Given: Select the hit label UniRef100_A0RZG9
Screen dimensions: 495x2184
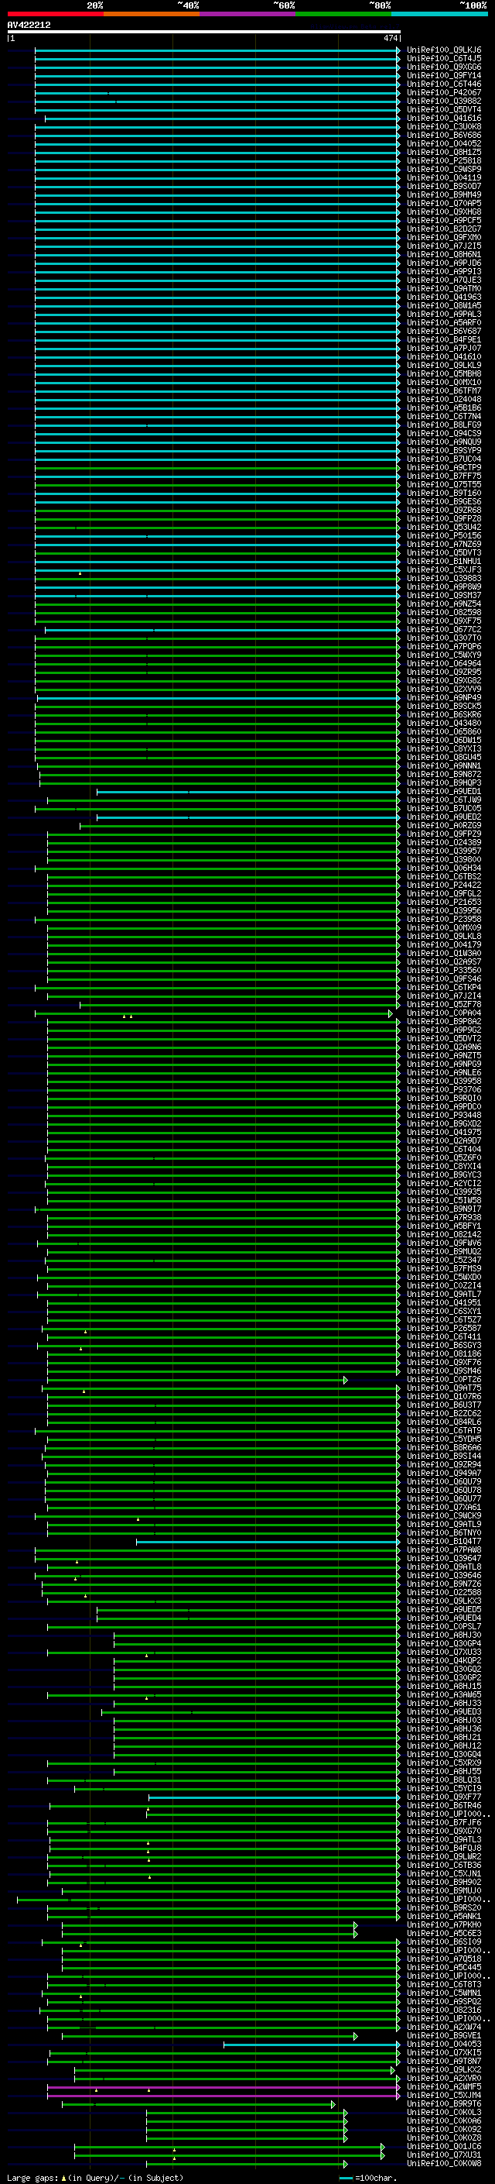Looking at the screenshot, I should [443, 825].
